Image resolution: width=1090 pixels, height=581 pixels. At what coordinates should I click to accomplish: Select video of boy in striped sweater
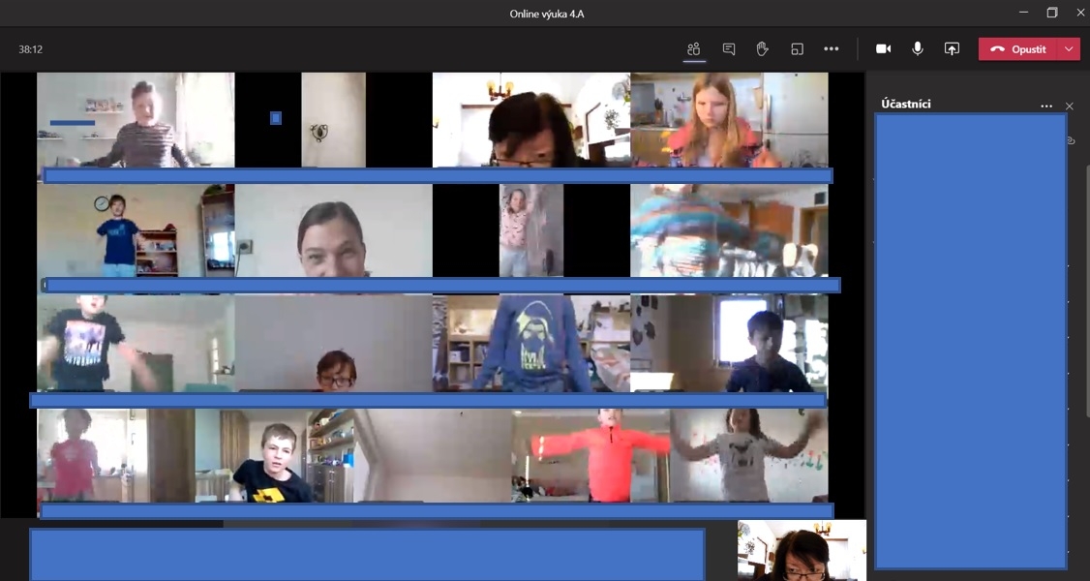pyautogui.click(x=136, y=119)
